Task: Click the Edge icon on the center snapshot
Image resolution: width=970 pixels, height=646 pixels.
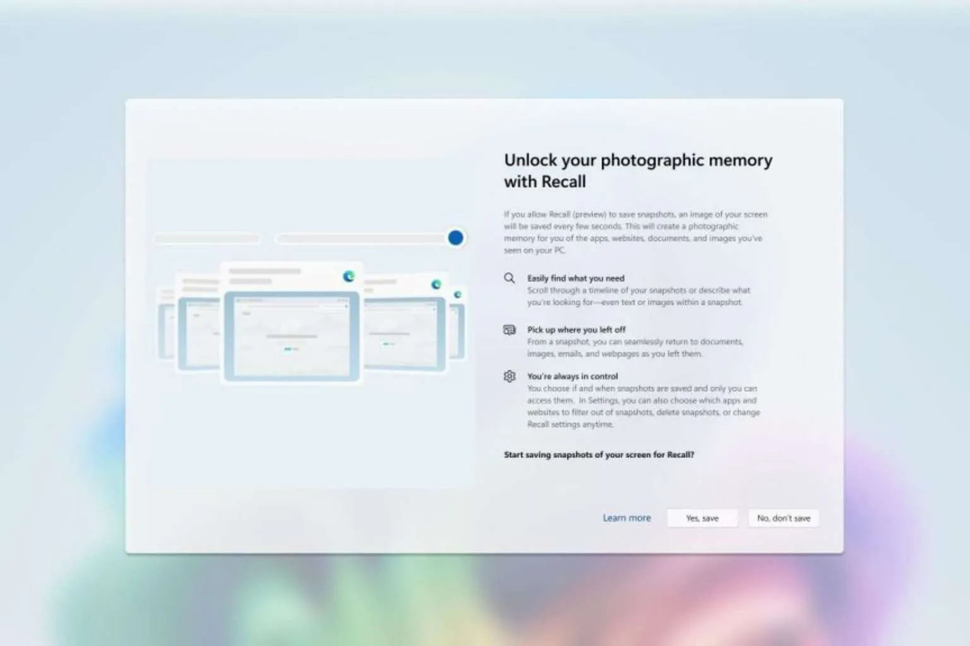Action: 349,276
